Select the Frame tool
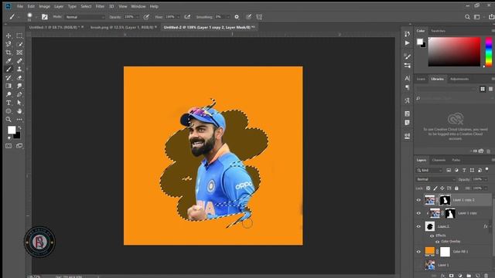The height and width of the screenshot is (278, 495). tap(19, 53)
